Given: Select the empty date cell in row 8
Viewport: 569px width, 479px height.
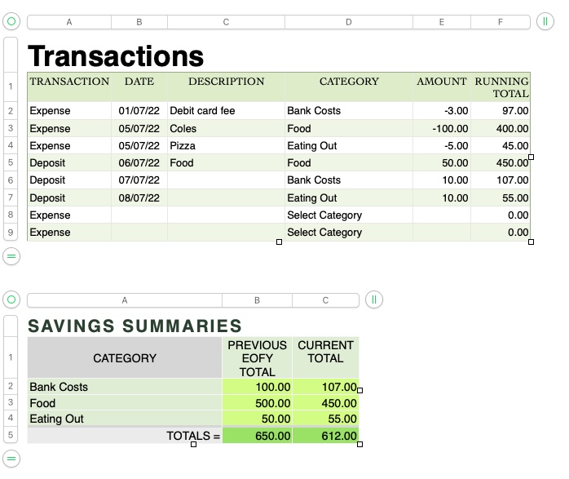Looking at the screenshot, I should [x=139, y=215].
